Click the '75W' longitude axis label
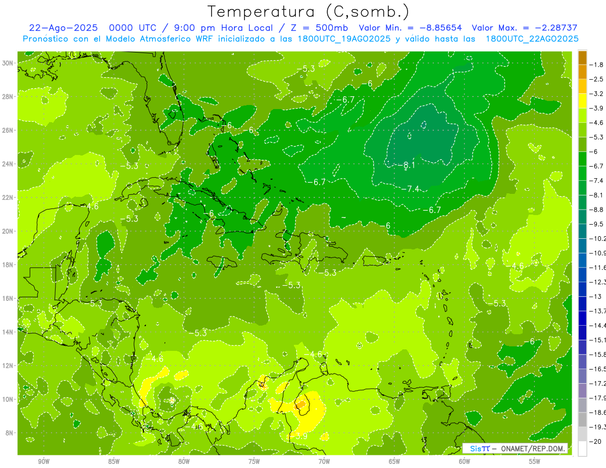This screenshot has height=468, width=606. click(x=254, y=461)
